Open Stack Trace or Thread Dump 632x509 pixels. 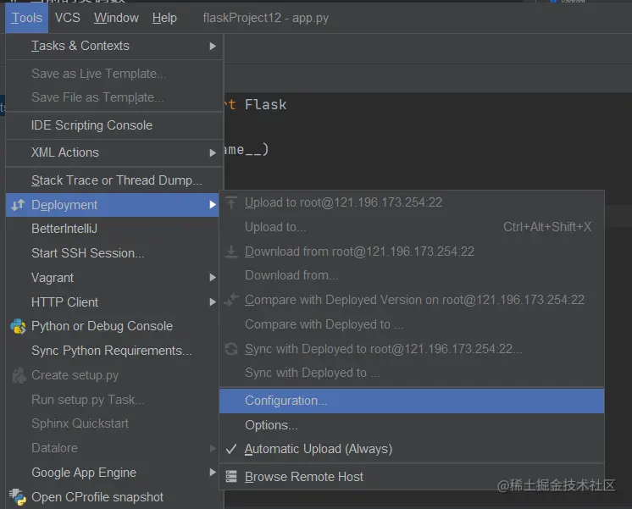pyautogui.click(x=114, y=180)
